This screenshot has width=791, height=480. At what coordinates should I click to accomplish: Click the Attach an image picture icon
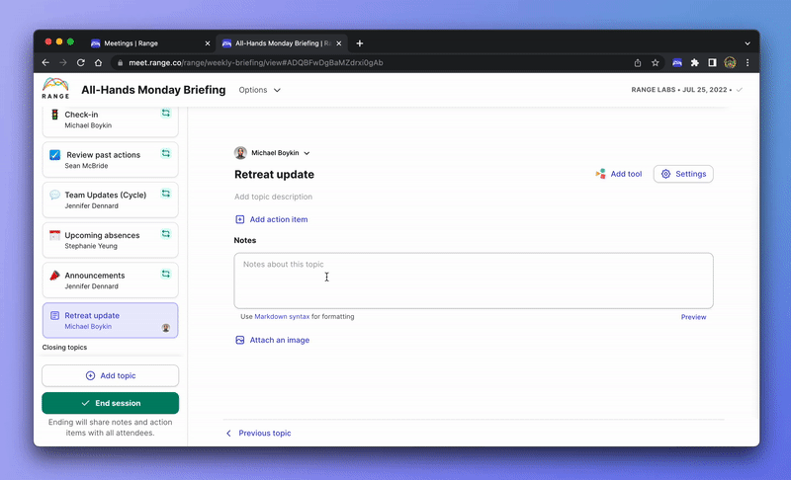tap(239, 340)
